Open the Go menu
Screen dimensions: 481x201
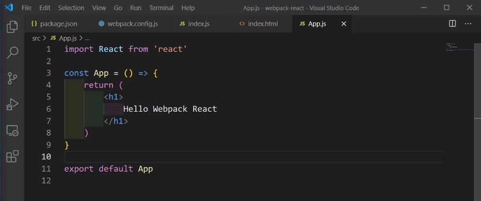118,7
